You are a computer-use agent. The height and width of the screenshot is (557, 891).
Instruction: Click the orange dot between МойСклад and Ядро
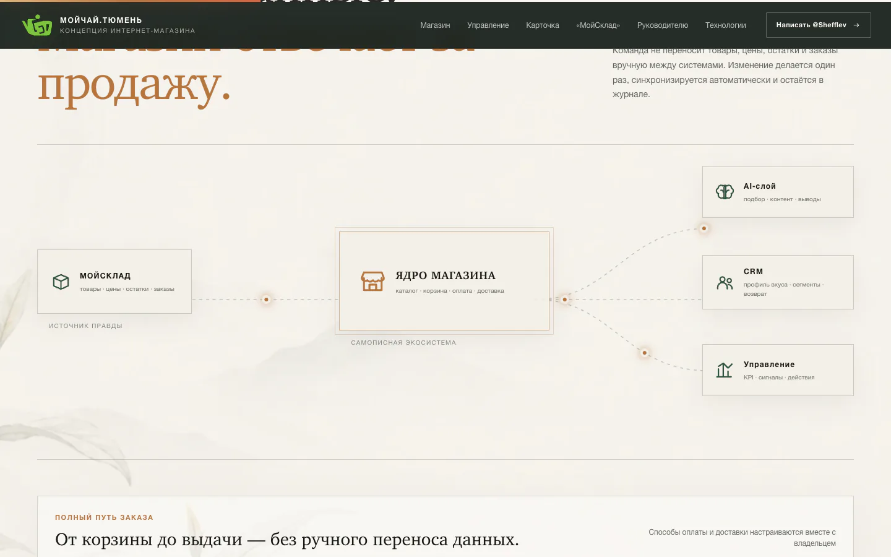click(x=266, y=300)
